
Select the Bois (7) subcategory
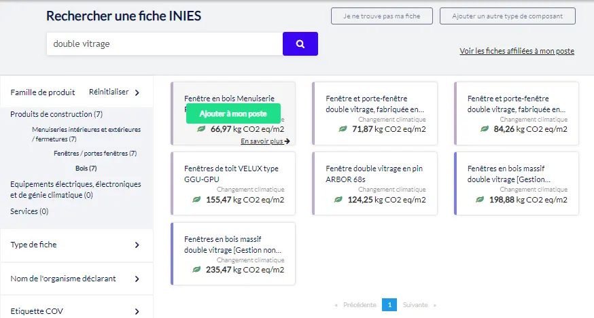point(86,168)
